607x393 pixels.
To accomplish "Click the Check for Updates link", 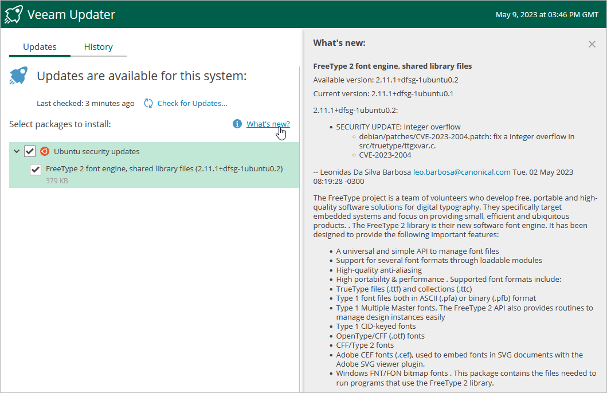I will coord(192,103).
